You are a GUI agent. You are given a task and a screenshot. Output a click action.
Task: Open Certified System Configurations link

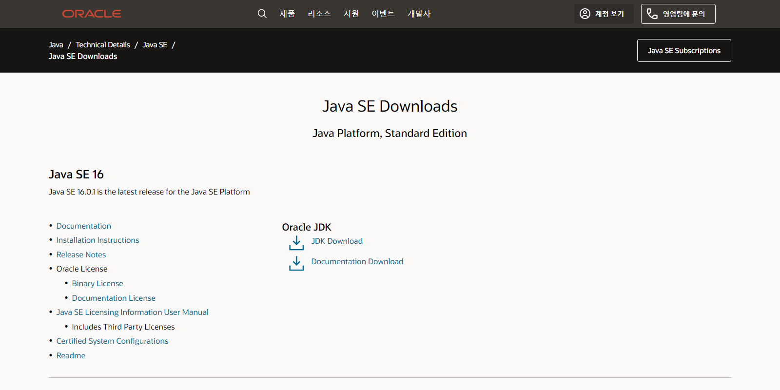tap(112, 341)
